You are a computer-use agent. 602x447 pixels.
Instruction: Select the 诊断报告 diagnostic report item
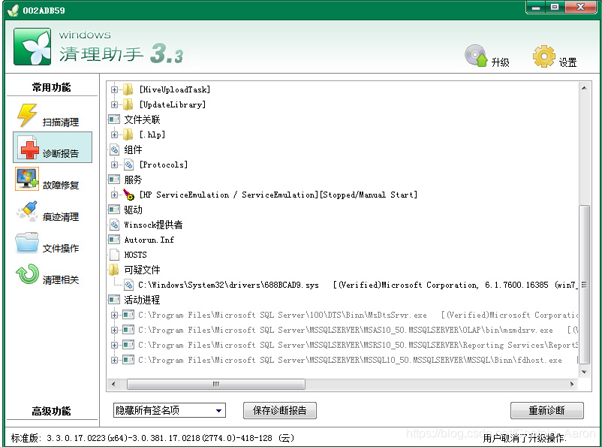coord(53,147)
